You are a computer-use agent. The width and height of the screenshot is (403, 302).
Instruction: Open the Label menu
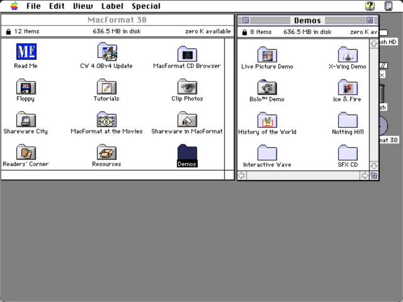click(112, 6)
